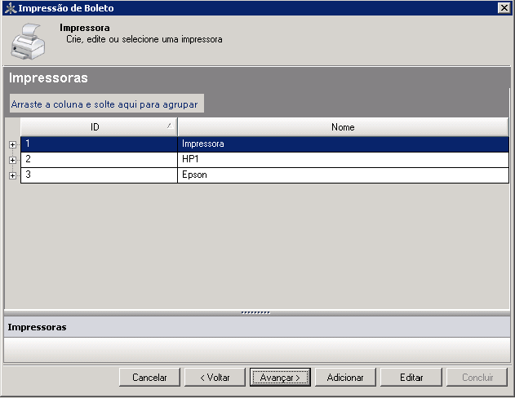
Task: Proceed with the Avançar button
Action: point(280,378)
